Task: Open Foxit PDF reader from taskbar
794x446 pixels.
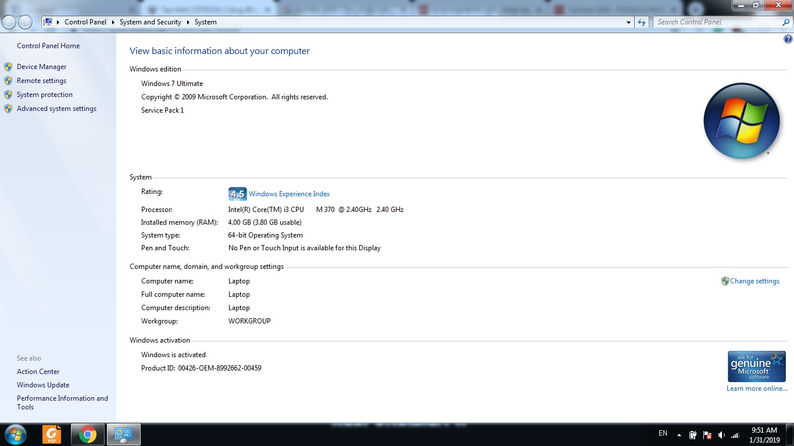Action: coord(52,434)
